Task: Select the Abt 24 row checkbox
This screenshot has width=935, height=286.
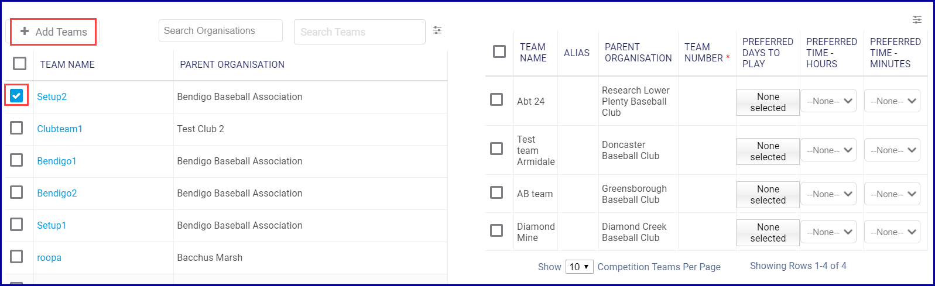Action: [x=496, y=100]
